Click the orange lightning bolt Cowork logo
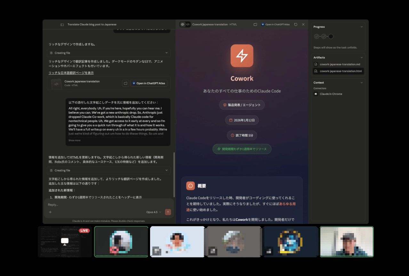 click(242, 56)
